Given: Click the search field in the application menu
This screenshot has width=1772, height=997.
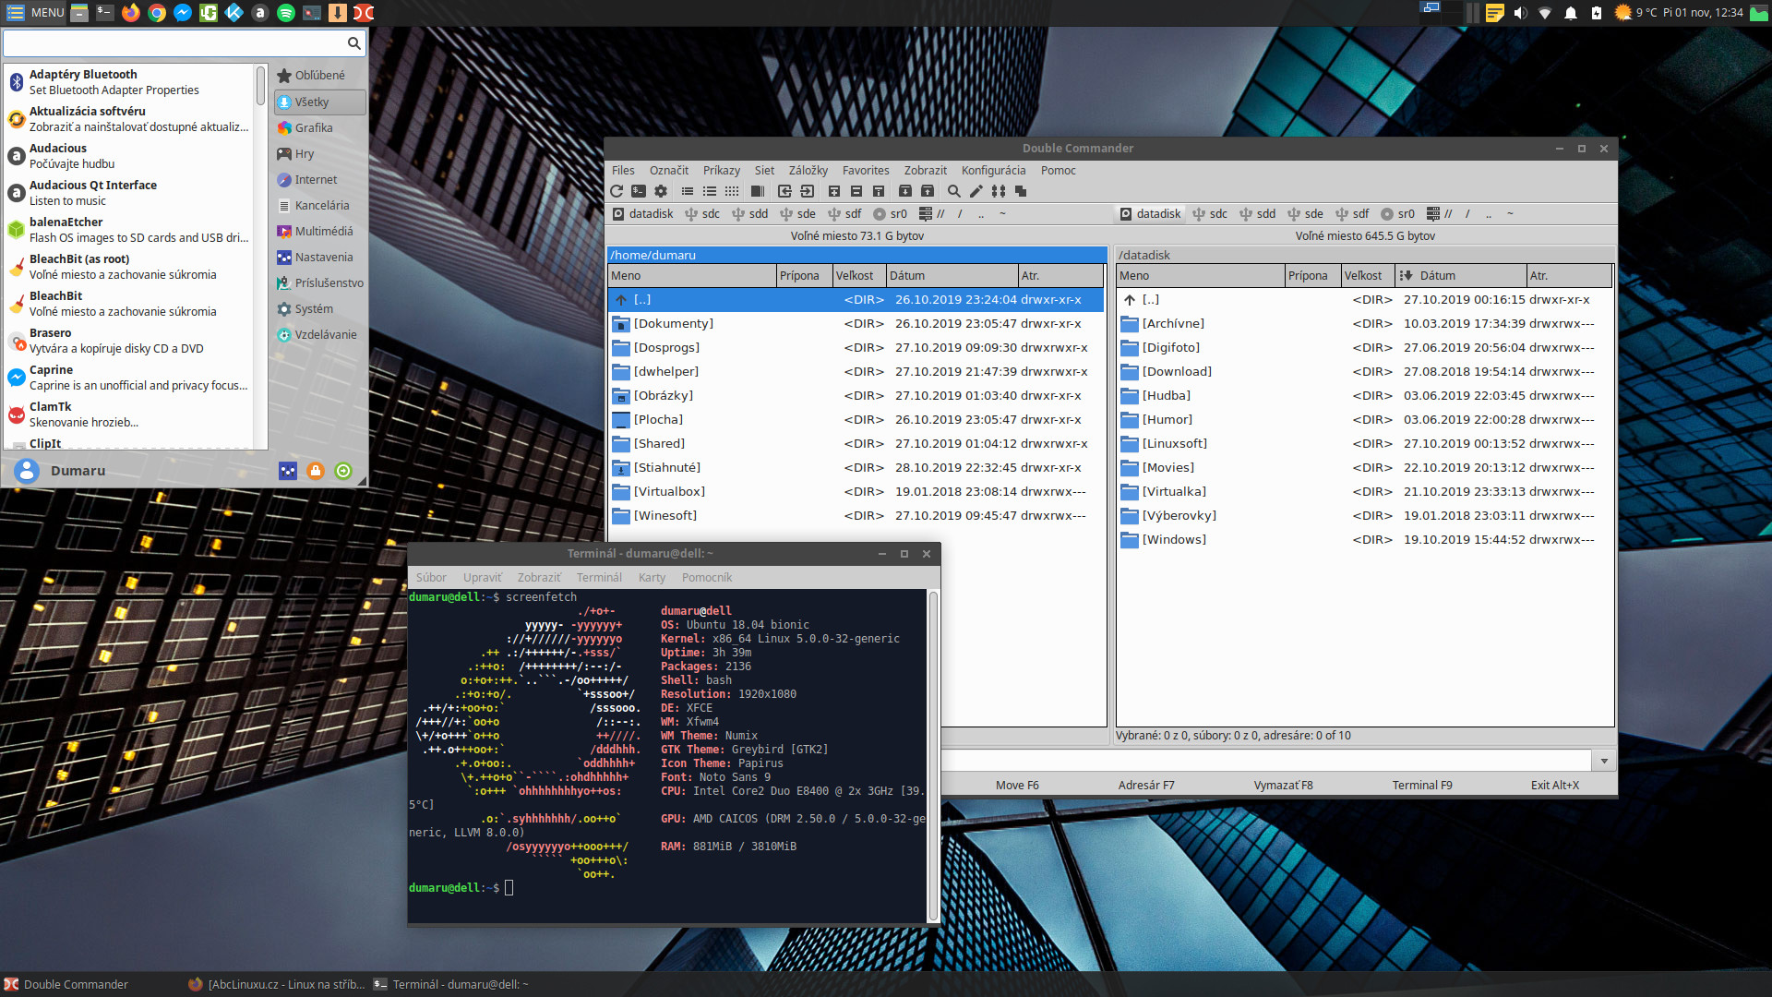Looking at the screenshot, I should (x=175, y=42).
